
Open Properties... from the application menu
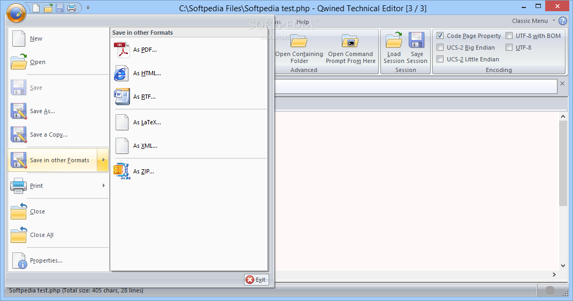(58, 260)
